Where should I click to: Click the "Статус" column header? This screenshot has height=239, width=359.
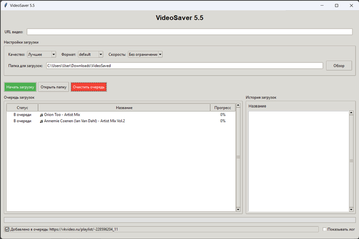22,107
